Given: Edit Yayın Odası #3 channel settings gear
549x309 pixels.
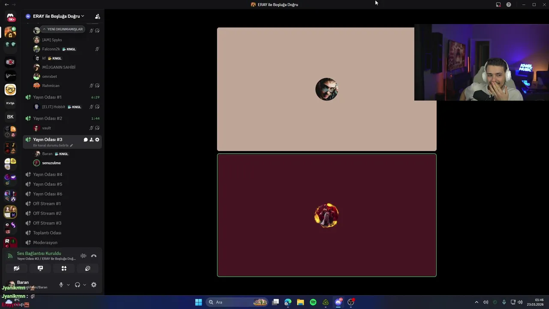Looking at the screenshot, I should [x=97, y=139].
